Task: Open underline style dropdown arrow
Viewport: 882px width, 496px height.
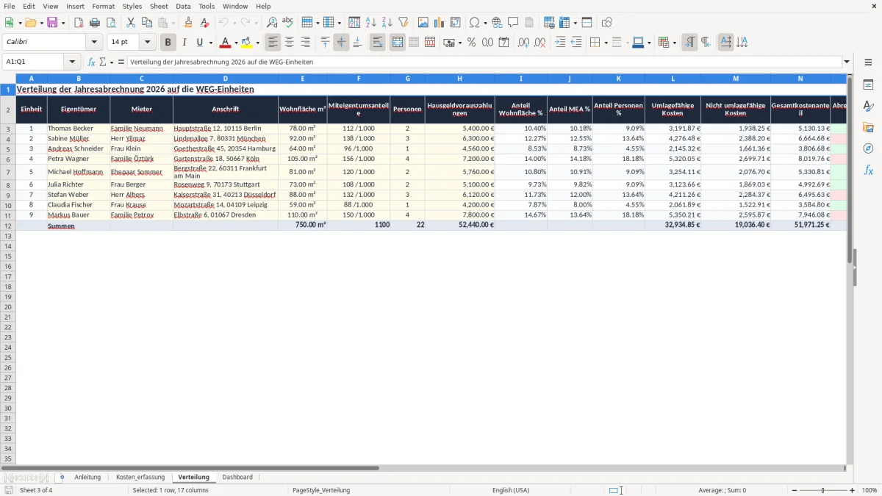Action: tap(210, 43)
